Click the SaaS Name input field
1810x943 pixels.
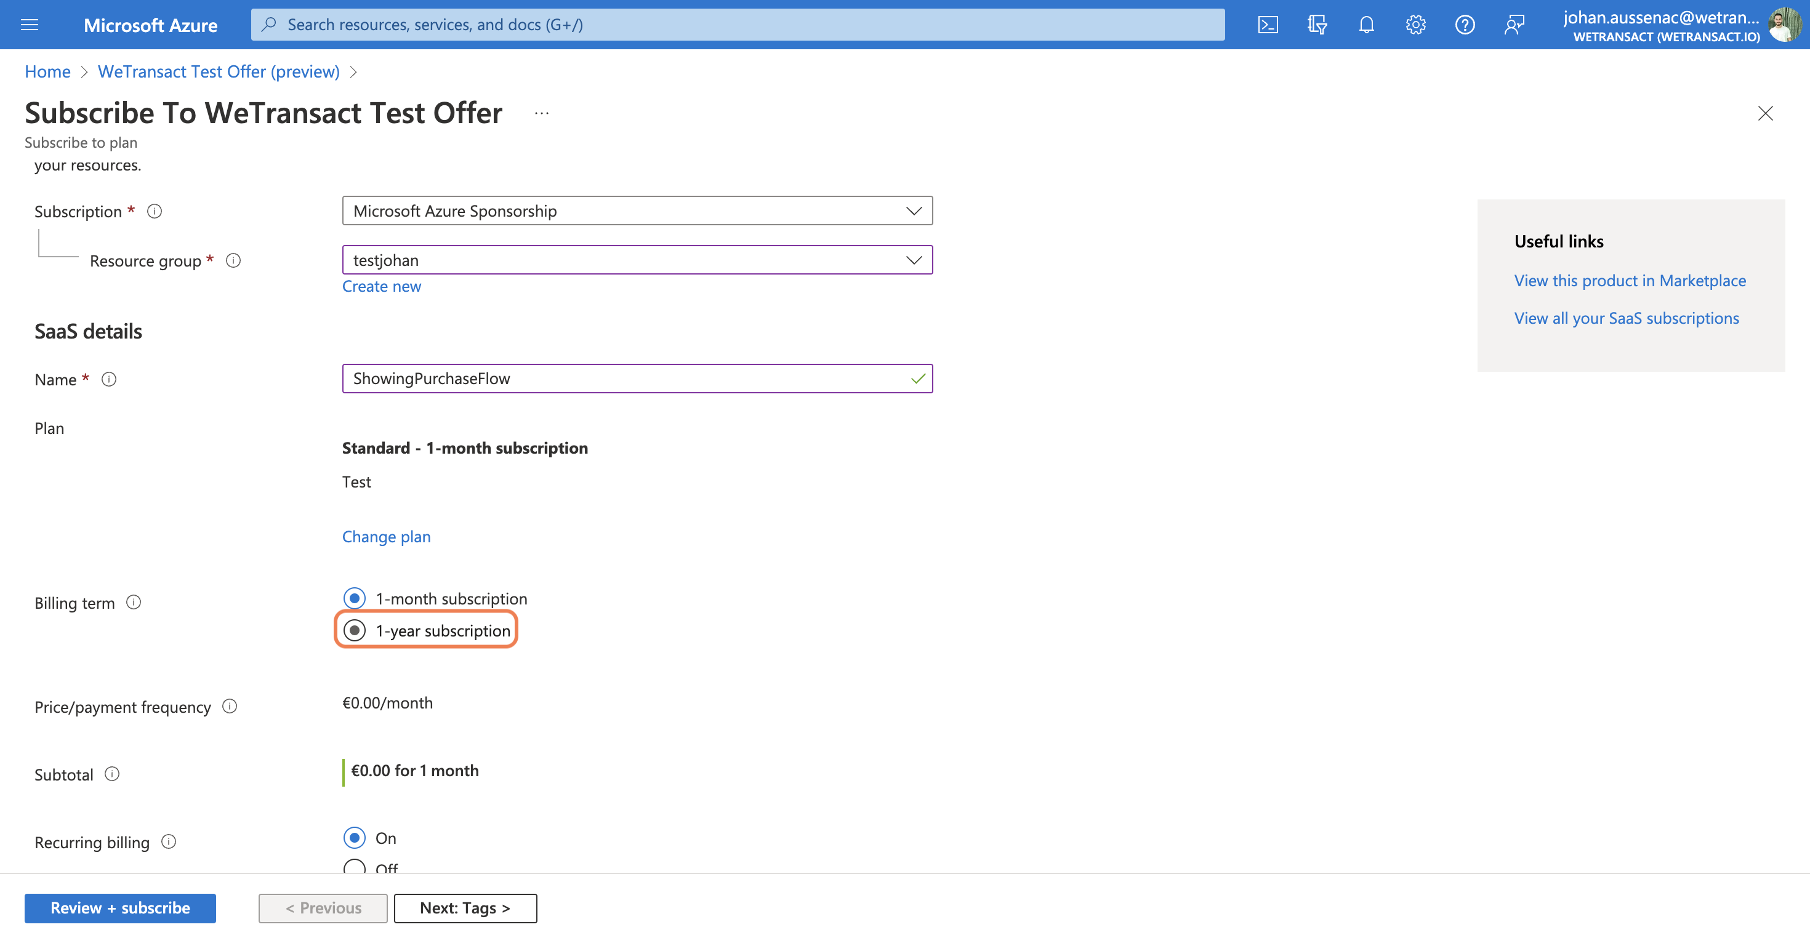coord(637,379)
